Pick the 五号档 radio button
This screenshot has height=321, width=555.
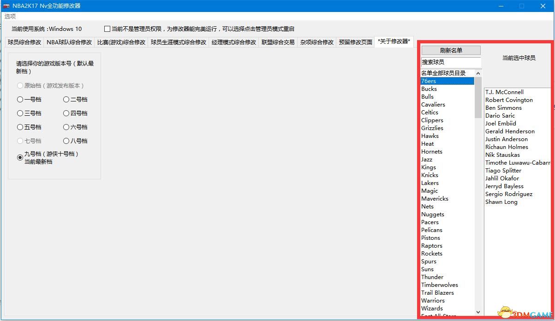click(20, 127)
